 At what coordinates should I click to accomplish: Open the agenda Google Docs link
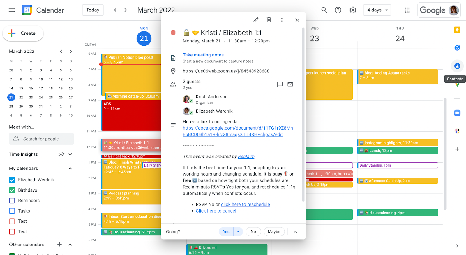tap(238, 131)
